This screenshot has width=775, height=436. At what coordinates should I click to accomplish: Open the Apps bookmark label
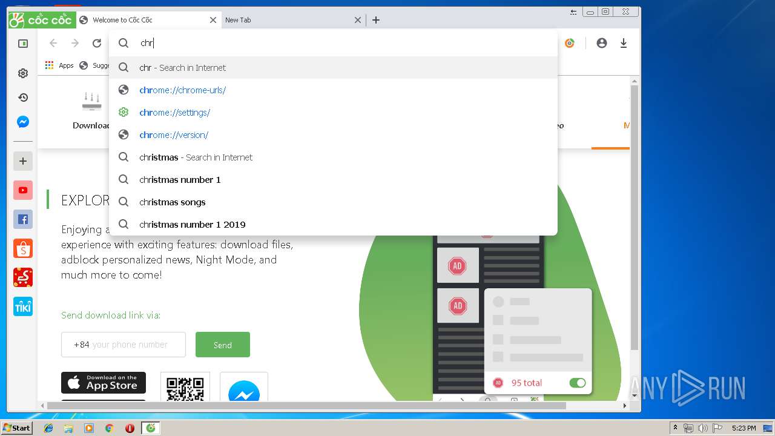[x=66, y=65]
